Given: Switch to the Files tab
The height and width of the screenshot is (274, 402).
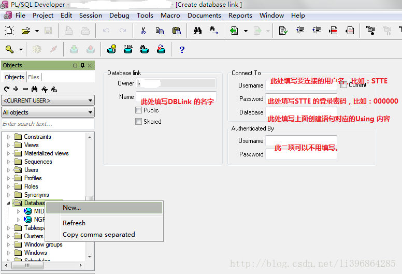Looking at the screenshot, I should [x=34, y=77].
